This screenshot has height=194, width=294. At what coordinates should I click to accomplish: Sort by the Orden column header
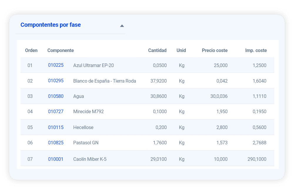(x=31, y=51)
